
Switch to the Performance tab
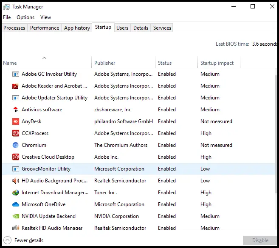pyautogui.click(x=45, y=28)
